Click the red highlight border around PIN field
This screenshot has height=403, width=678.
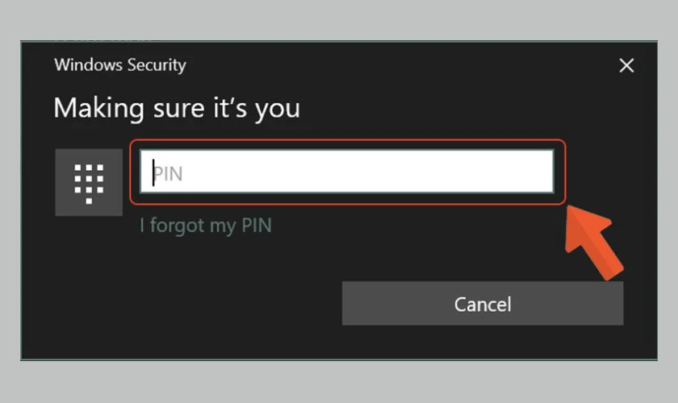click(348, 140)
